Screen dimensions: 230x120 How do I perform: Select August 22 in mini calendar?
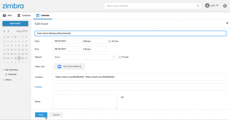[19, 54]
